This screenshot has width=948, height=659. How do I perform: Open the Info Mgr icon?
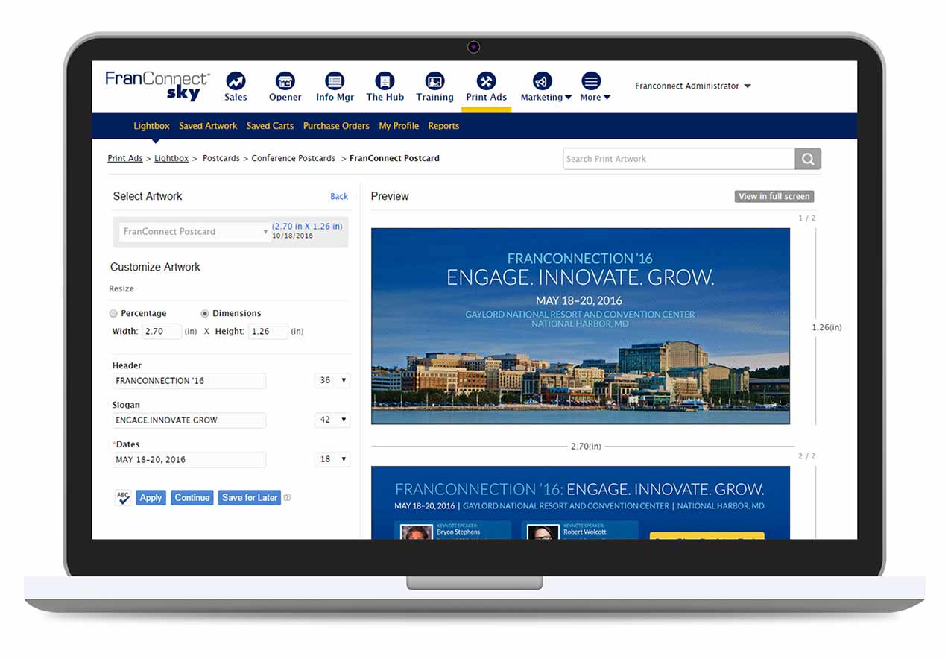[x=335, y=81]
